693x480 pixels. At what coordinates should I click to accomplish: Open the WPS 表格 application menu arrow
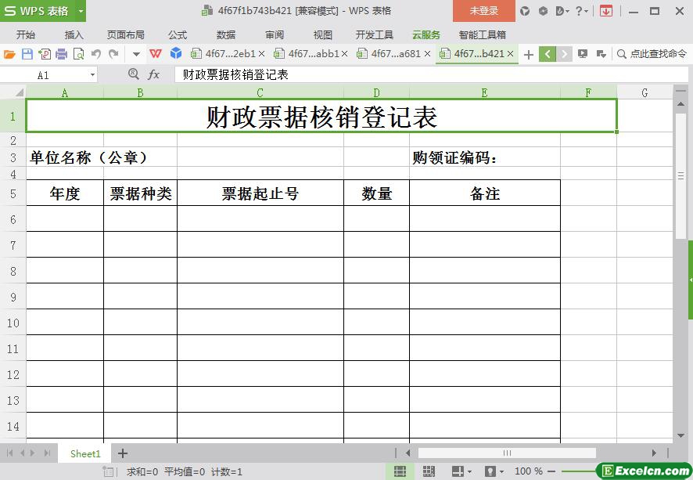click(81, 11)
